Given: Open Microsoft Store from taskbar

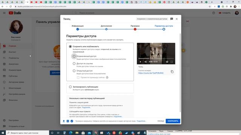Looking at the screenshot, I should coord(83,133).
